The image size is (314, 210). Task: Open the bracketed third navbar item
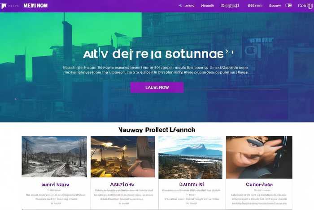pyautogui.click(x=230, y=5)
